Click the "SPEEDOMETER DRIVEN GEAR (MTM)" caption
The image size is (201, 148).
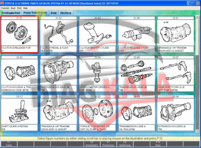pyautogui.click(x=95, y=88)
